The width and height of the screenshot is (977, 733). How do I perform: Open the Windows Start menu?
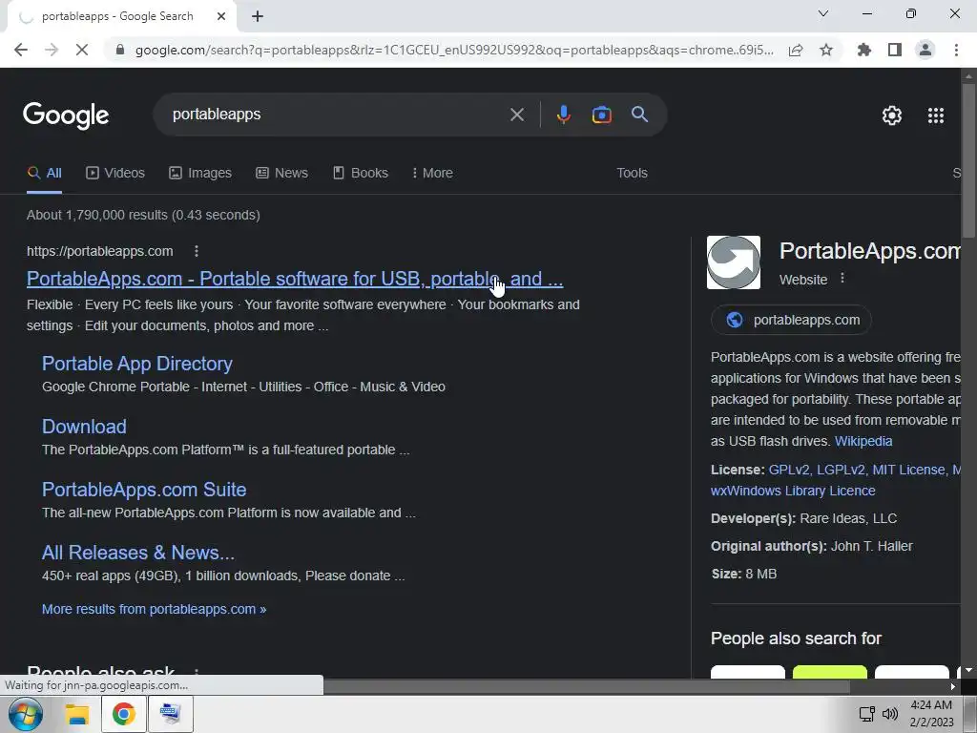pos(25,714)
